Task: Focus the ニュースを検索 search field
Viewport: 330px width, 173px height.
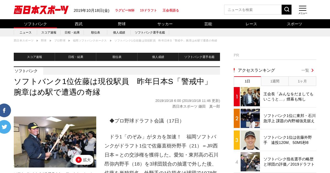Action: pos(253,10)
